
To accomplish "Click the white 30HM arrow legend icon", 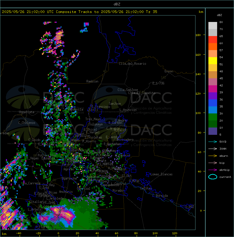I will [x=213, y=149].
